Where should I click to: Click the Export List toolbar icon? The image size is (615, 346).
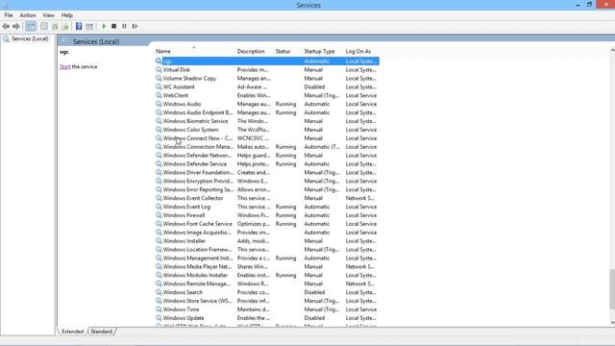pos(65,26)
